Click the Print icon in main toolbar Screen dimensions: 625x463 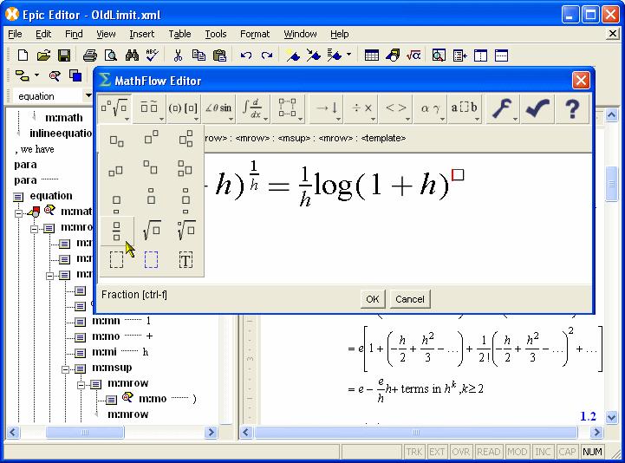89,55
